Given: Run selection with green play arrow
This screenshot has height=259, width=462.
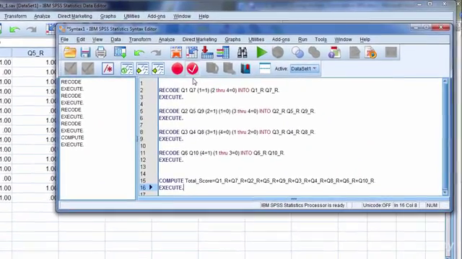Looking at the screenshot, I should (x=261, y=53).
